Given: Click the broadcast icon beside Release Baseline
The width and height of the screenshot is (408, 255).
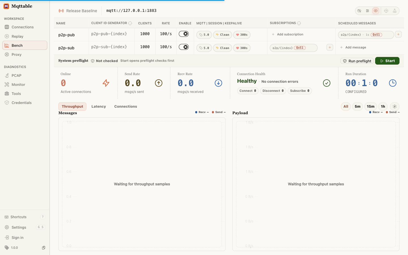Looking at the screenshot, I should pyautogui.click(x=61, y=11).
